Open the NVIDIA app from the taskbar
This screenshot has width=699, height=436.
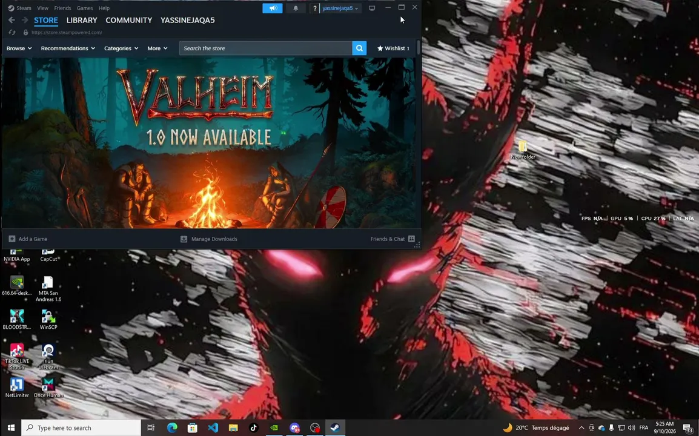click(274, 428)
